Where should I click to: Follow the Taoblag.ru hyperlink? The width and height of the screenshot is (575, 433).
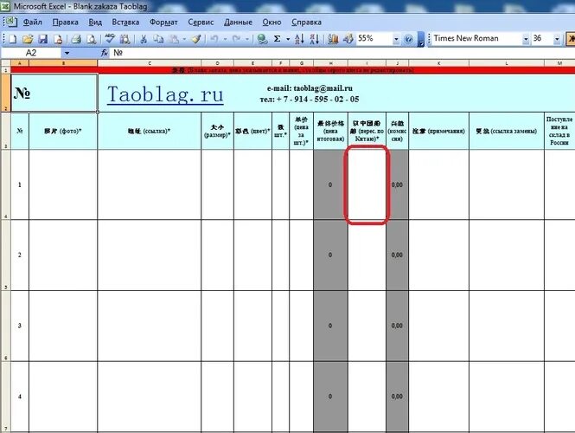[165, 94]
